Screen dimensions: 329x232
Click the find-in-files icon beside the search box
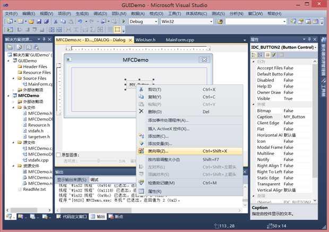tap(220, 21)
